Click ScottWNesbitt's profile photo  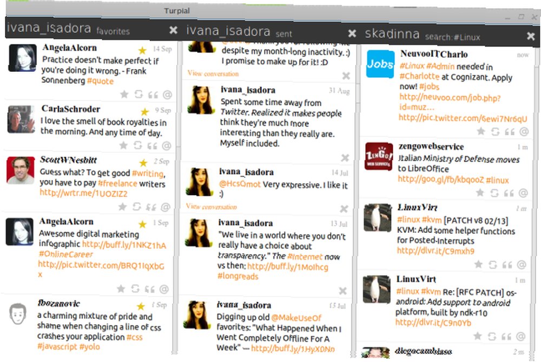[x=21, y=171]
